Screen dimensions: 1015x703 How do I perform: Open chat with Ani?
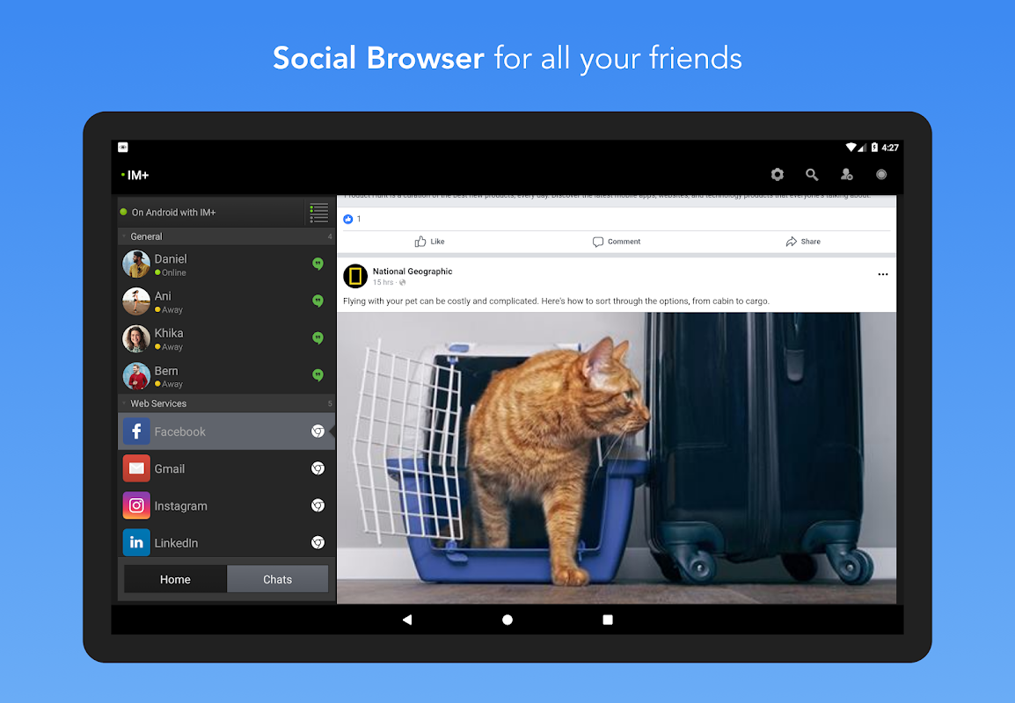pyautogui.click(x=227, y=301)
